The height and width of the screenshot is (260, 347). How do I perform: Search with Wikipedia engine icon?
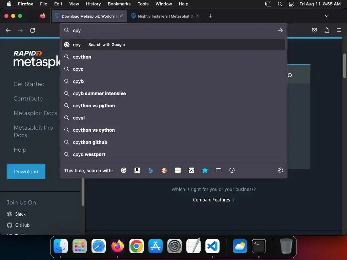point(191,170)
